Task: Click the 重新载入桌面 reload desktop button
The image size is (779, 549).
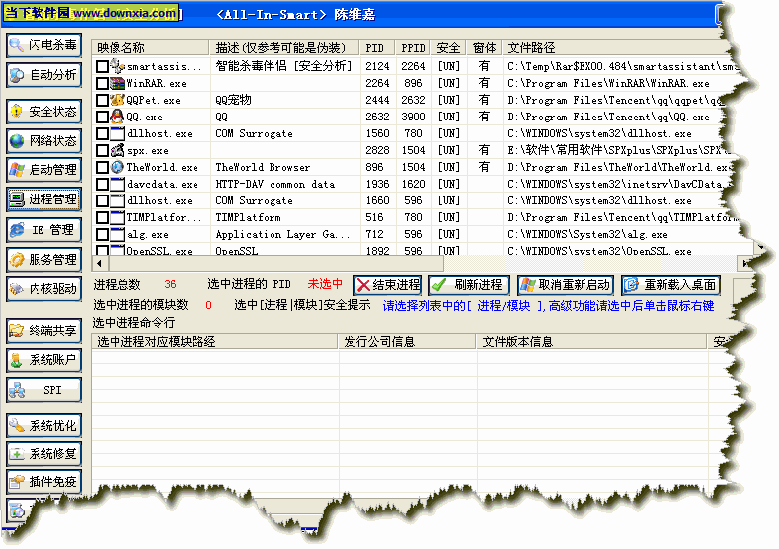Action: click(x=670, y=285)
